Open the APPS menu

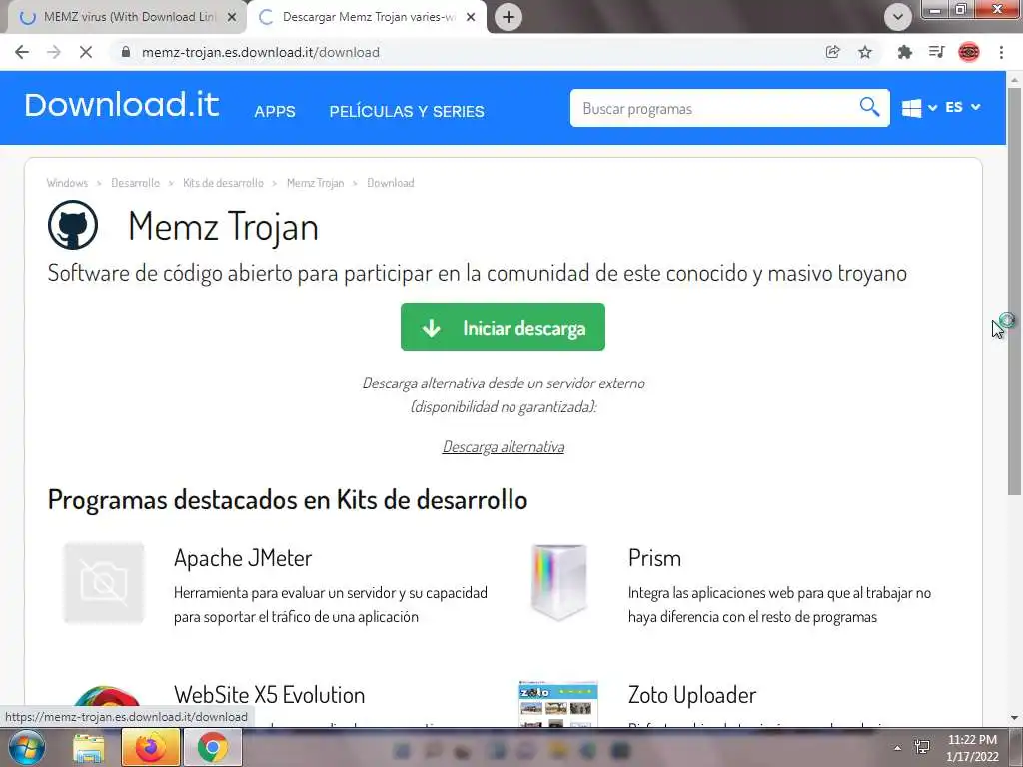(275, 112)
